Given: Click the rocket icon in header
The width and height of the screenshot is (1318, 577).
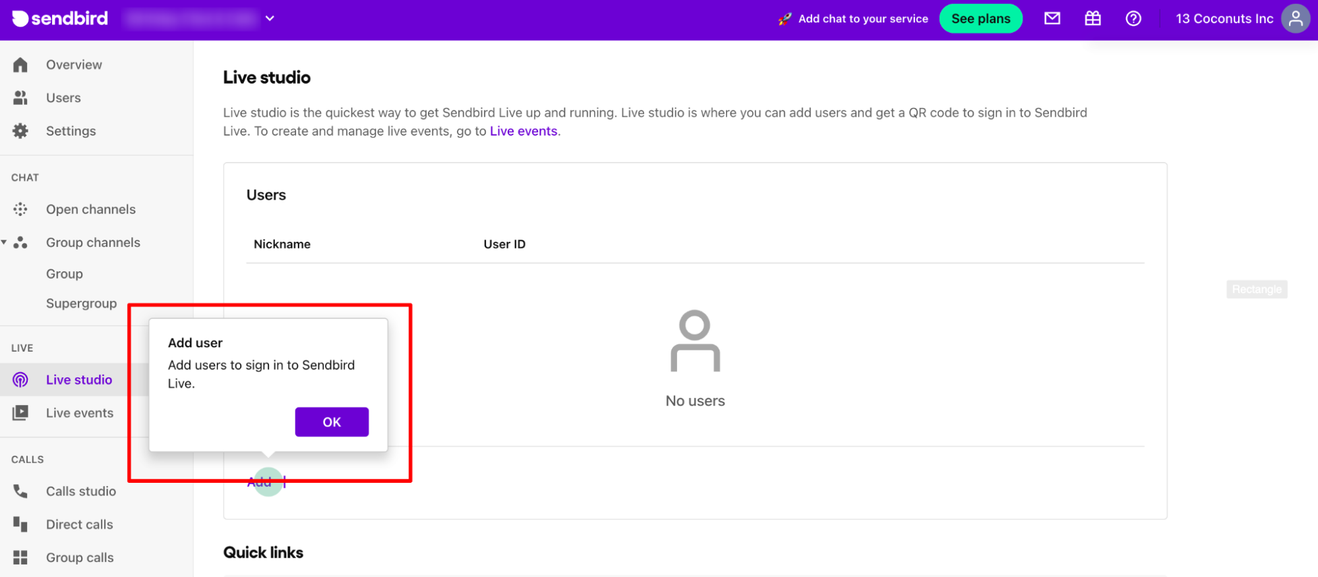Looking at the screenshot, I should (784, 19).
